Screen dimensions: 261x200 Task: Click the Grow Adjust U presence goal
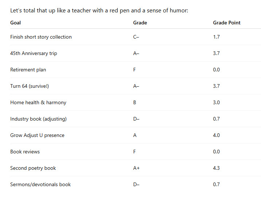(37, 135)
